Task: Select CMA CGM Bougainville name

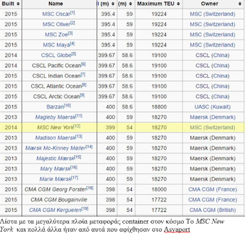Action: tap(59, 200)
